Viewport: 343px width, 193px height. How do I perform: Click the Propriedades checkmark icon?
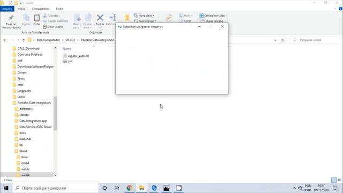[x=168, y=18]
